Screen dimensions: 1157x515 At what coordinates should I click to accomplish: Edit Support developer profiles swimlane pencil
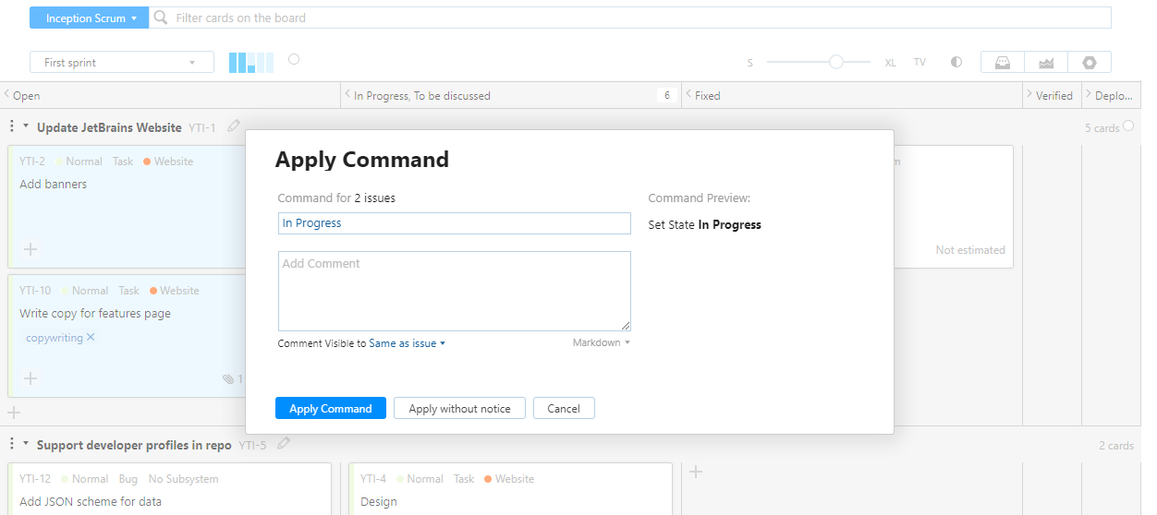pos(284,444)
